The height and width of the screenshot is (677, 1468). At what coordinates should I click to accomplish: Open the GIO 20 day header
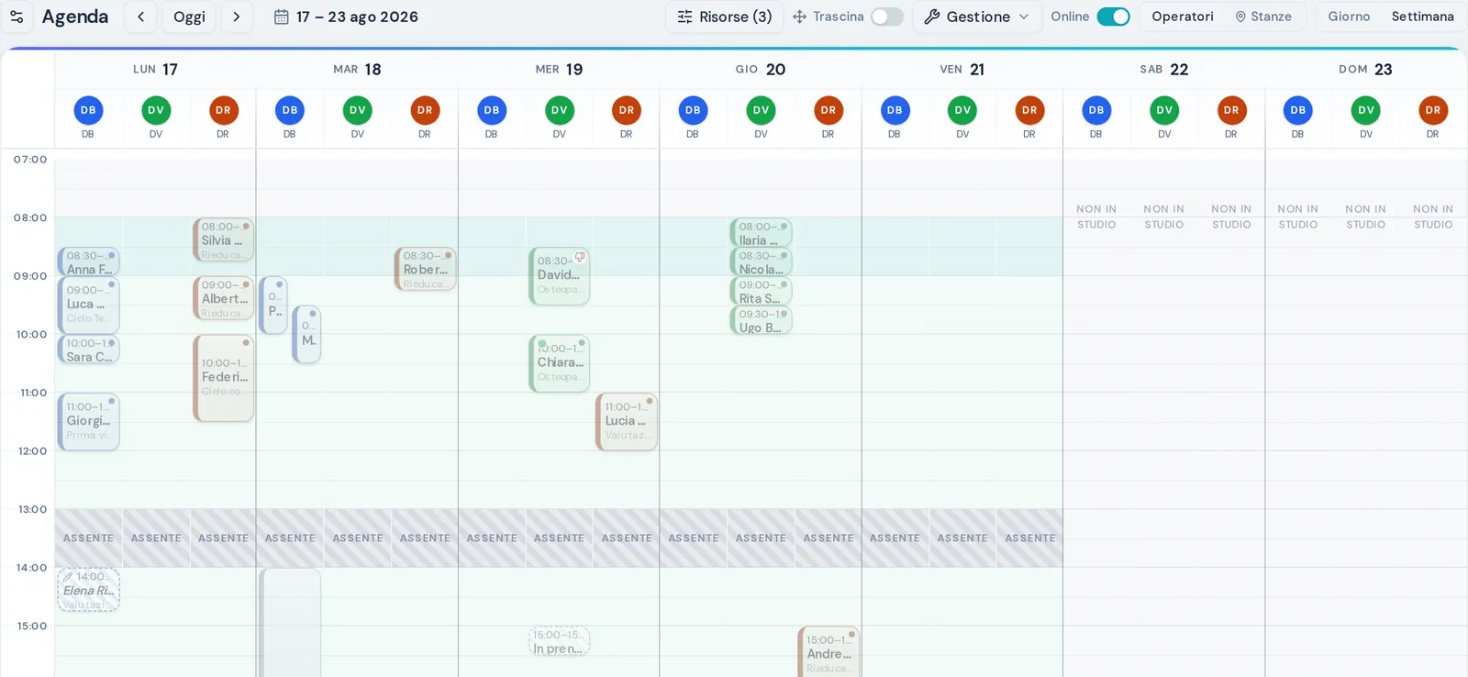point(761,70)
